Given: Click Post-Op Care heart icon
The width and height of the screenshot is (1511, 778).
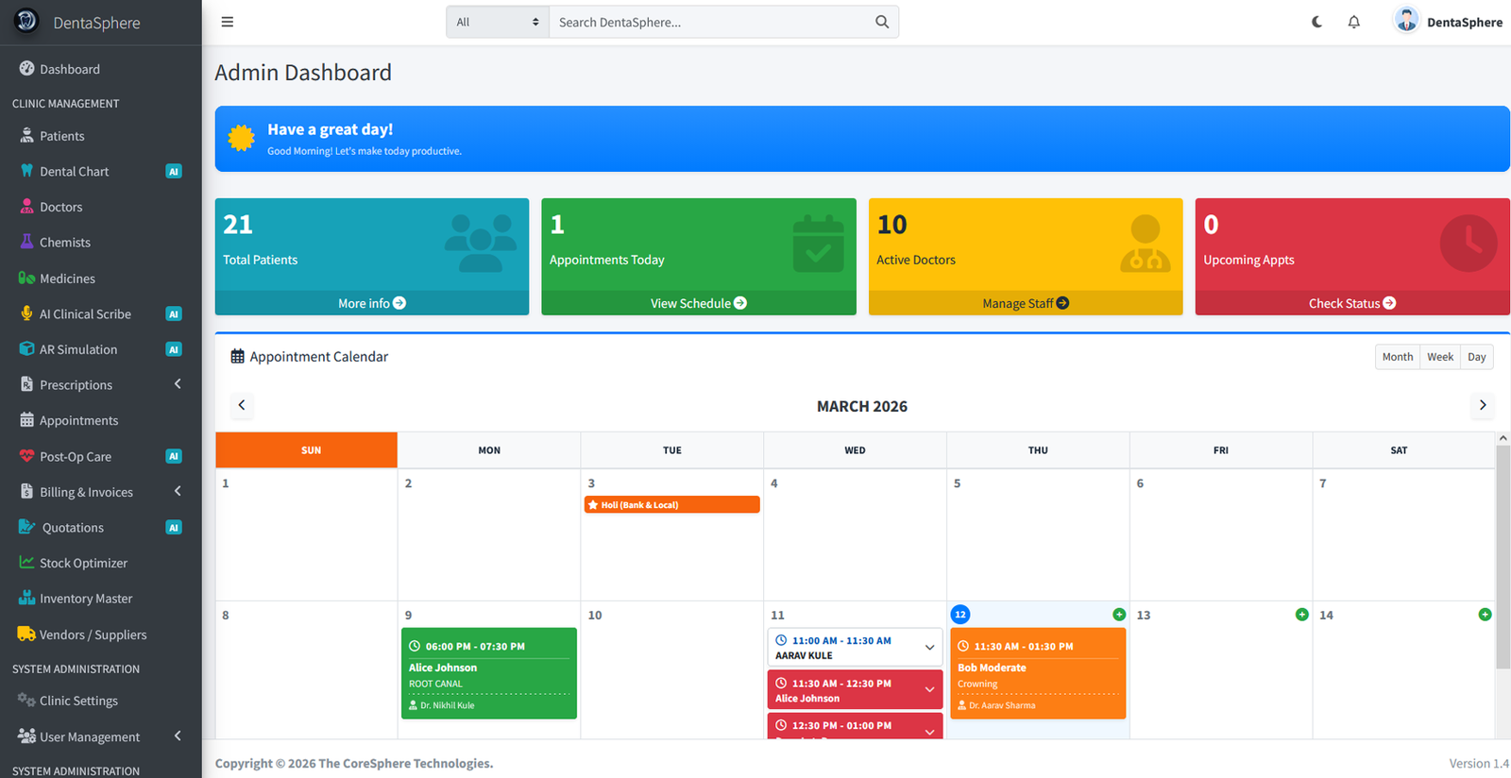Looking at the screenshot, I should click(26, 456).
